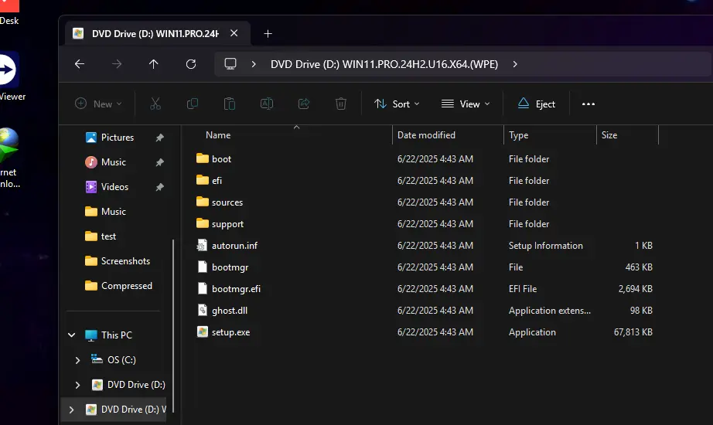Image resolution: width=713 pixels, height=425 pixels.
Task: Open the See more three-dots menu
Action: [588, 104]
